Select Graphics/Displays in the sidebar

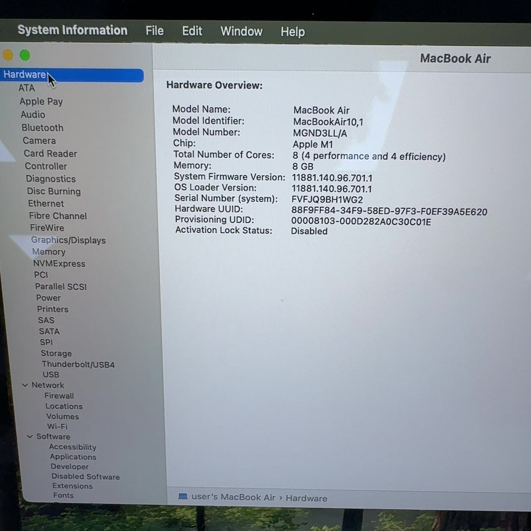pyautogui.click(x=69, y=240)
